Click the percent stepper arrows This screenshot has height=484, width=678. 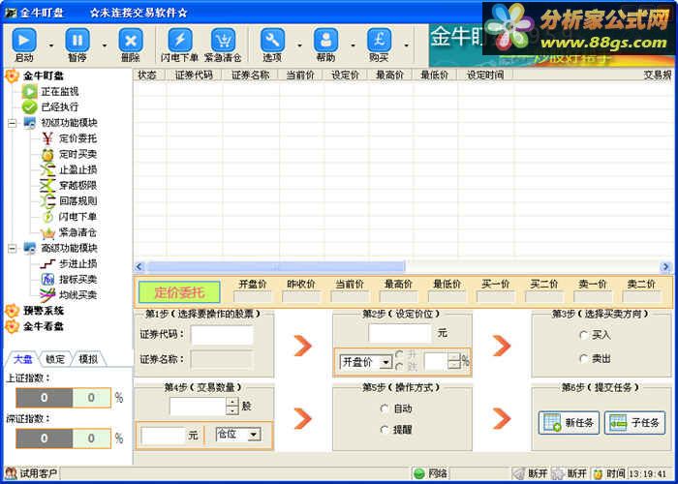[454, 361]
